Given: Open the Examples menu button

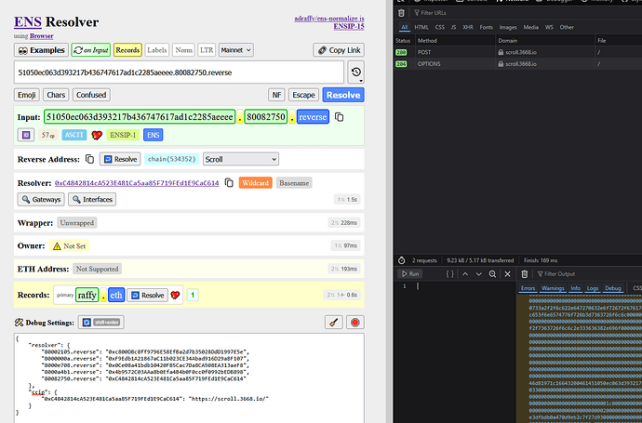Looking at the screenshot, I should point(41,50).
